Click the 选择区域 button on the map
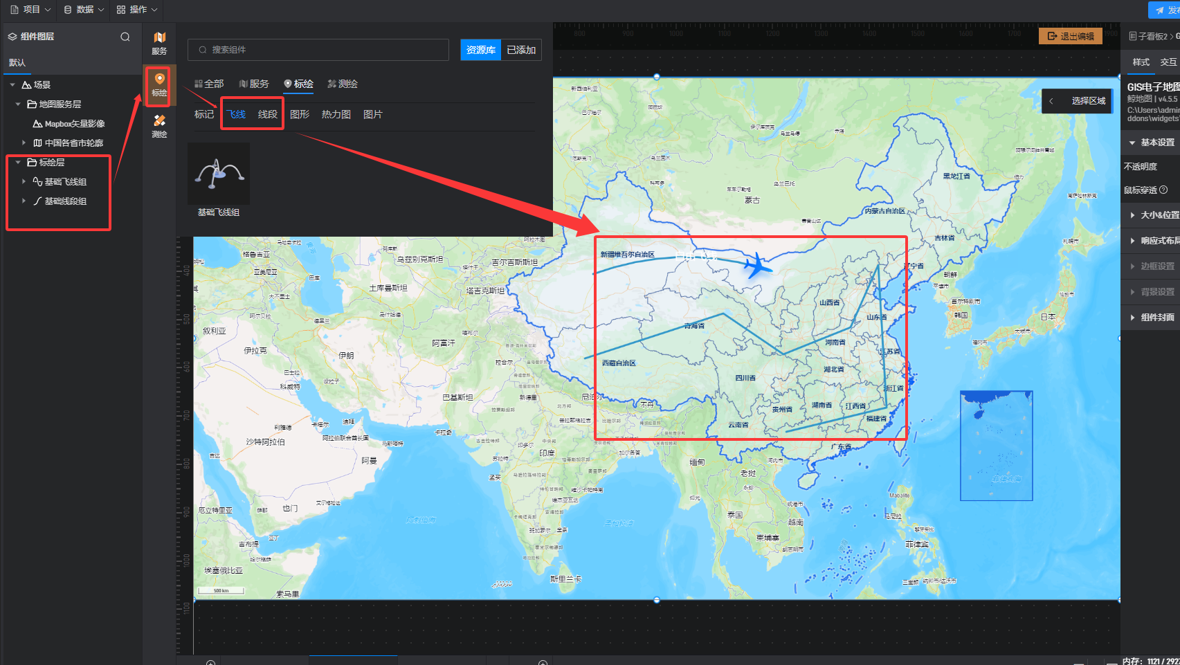Image resolution: width=1180 pixels, height=665 pixels. pyautogui.click(x=1089, y=101)
